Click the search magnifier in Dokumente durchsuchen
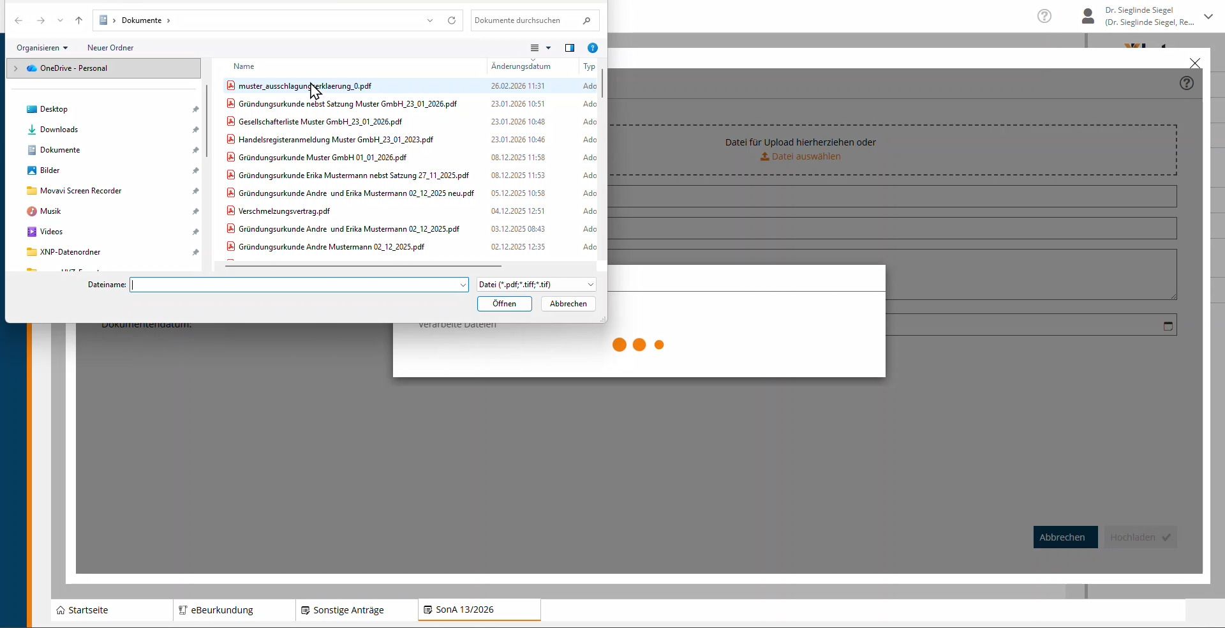Viewport: 1225px width, 628px height. click(586, 20)
